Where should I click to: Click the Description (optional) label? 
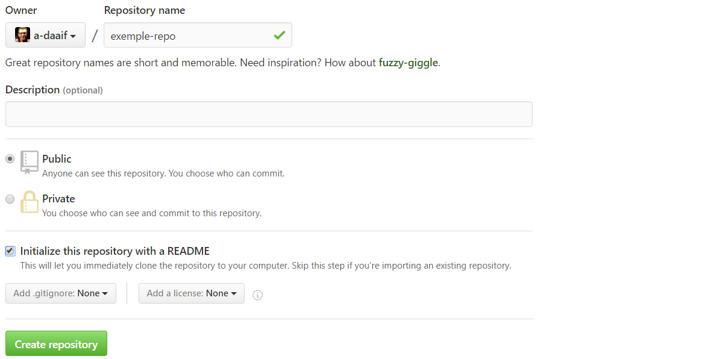click(x=54, y=90)
